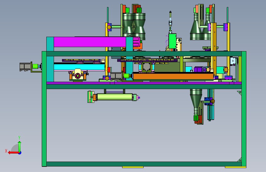
Task: Select the cream bearing housing with magenta ring
Action: [78, 74]
